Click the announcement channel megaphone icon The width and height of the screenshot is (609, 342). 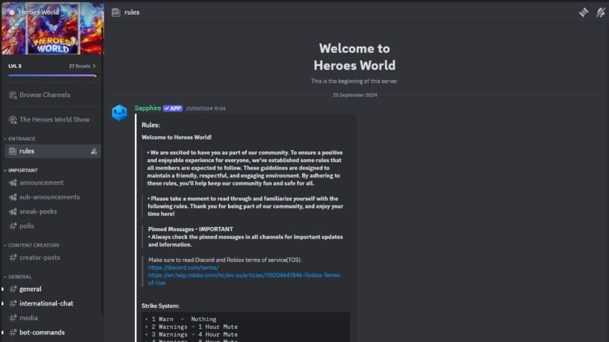tap(12, 183)
